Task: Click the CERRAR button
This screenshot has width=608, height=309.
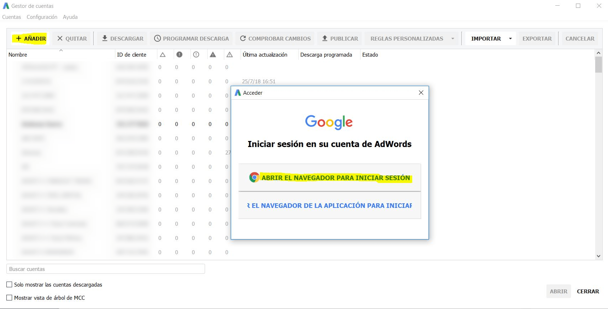Action: click(x=588, y=291)
